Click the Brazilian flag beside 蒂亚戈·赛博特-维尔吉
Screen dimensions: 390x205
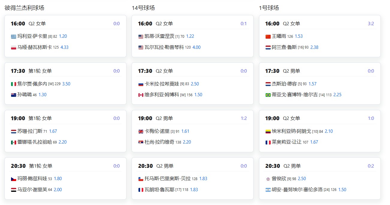[268, 95]
